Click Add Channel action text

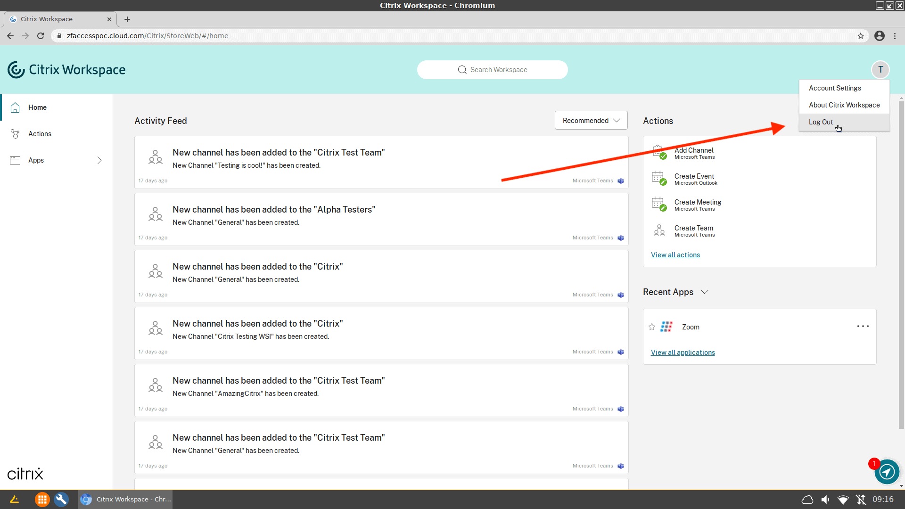694,150
